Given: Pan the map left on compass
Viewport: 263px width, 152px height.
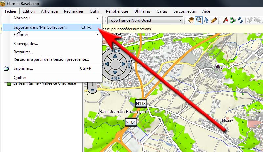Looking at the screenshot, I should (x=107, y=64).
